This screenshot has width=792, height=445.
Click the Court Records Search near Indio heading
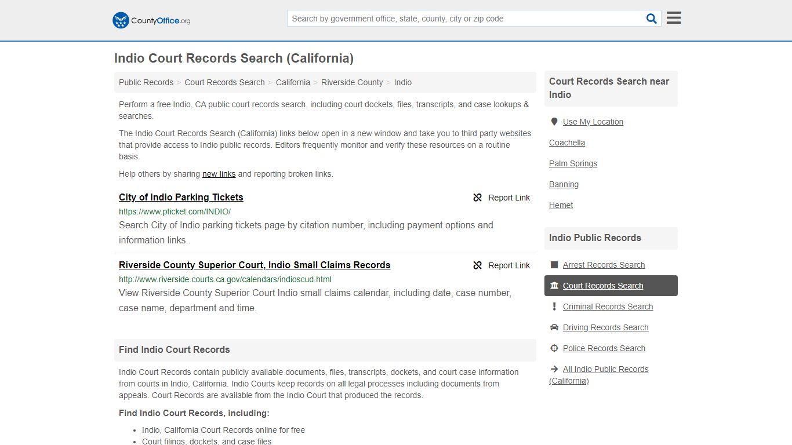tap(609, 88)
